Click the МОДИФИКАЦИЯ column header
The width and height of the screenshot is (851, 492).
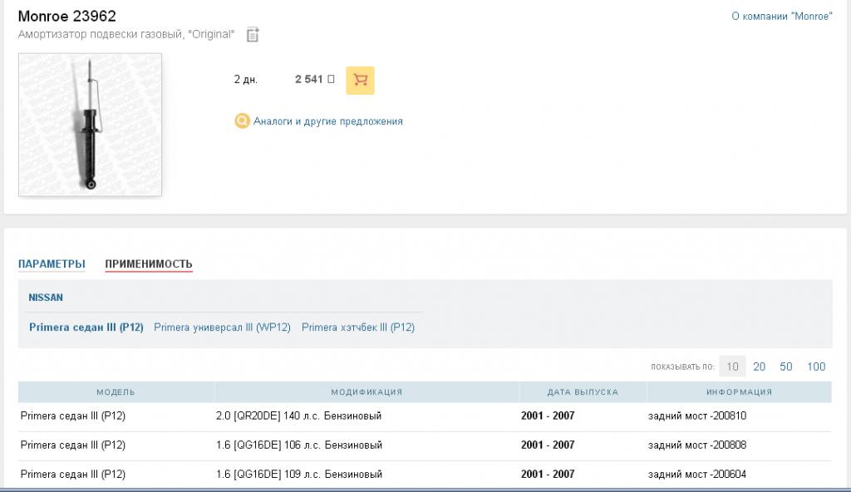click(x=366, y=392)
